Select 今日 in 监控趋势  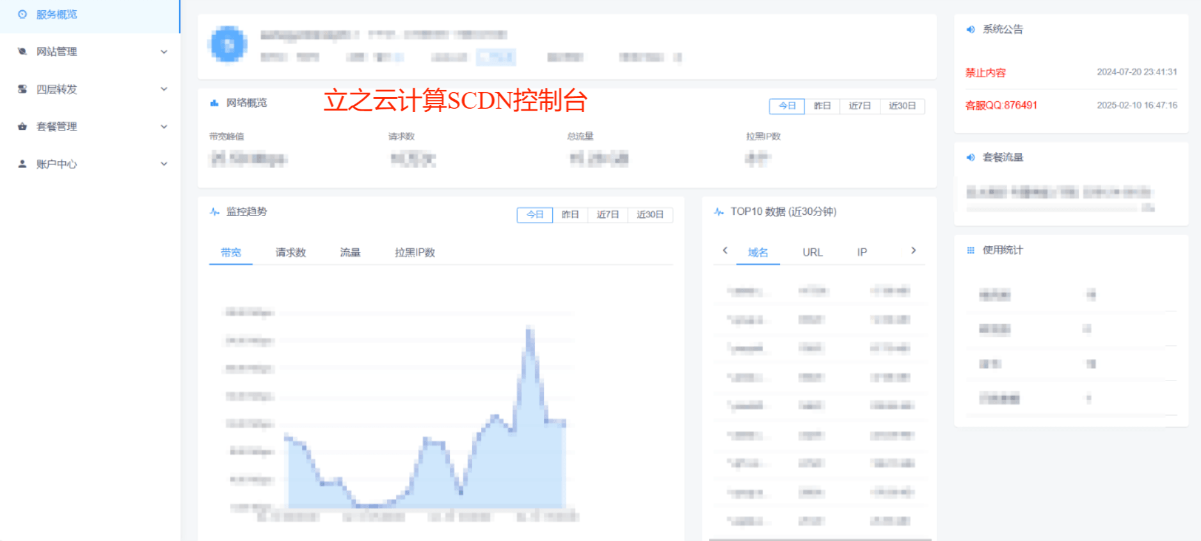[535, 215]
